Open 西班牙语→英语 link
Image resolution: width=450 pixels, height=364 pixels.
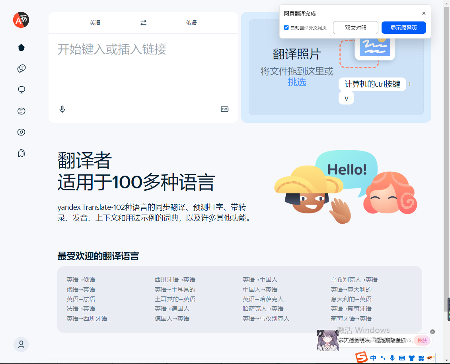point(175,279)
